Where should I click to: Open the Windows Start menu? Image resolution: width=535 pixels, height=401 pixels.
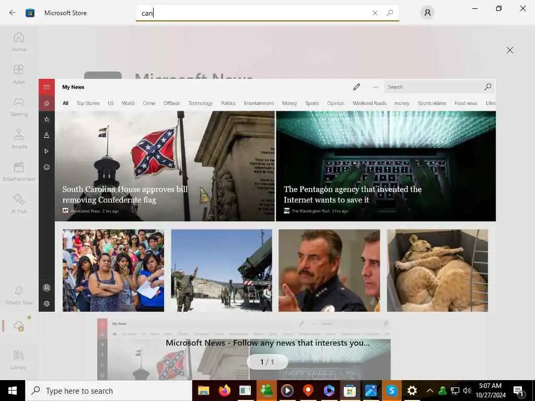(13, 391)
